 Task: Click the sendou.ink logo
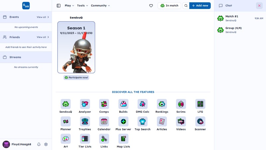tap(26, 6)
